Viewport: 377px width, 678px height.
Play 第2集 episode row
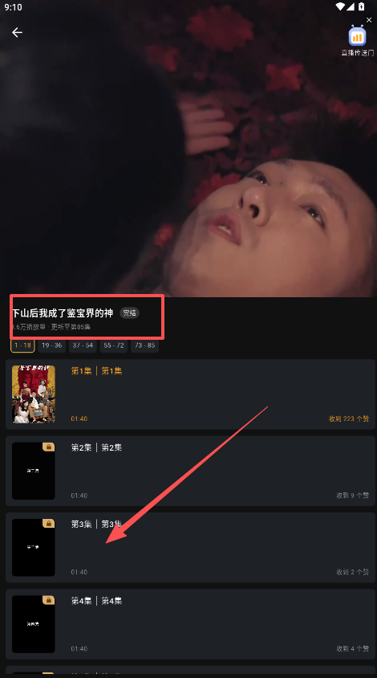(190, 471)
